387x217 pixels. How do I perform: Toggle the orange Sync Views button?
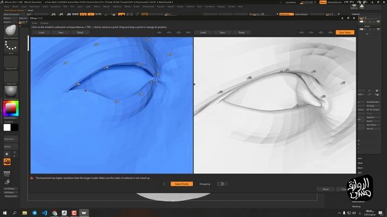click(345, 33)
